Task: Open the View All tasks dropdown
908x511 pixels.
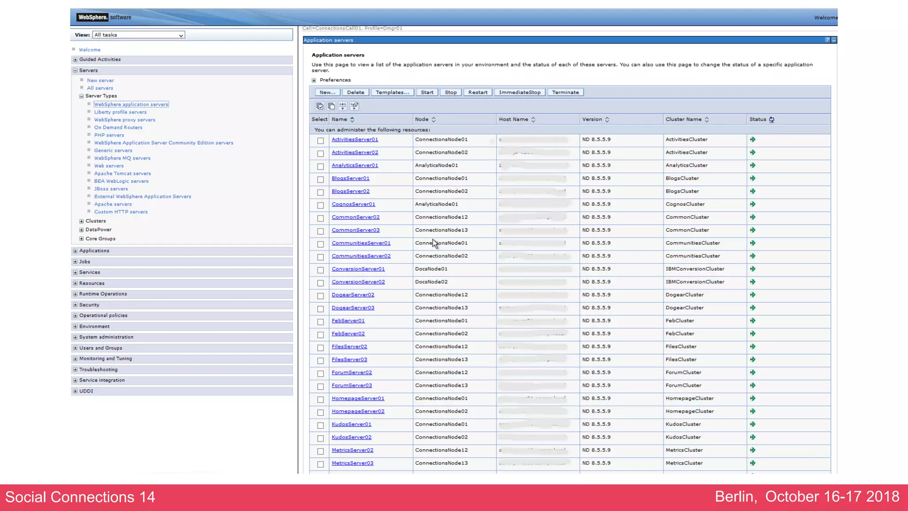Action: [x=138, y=35]
